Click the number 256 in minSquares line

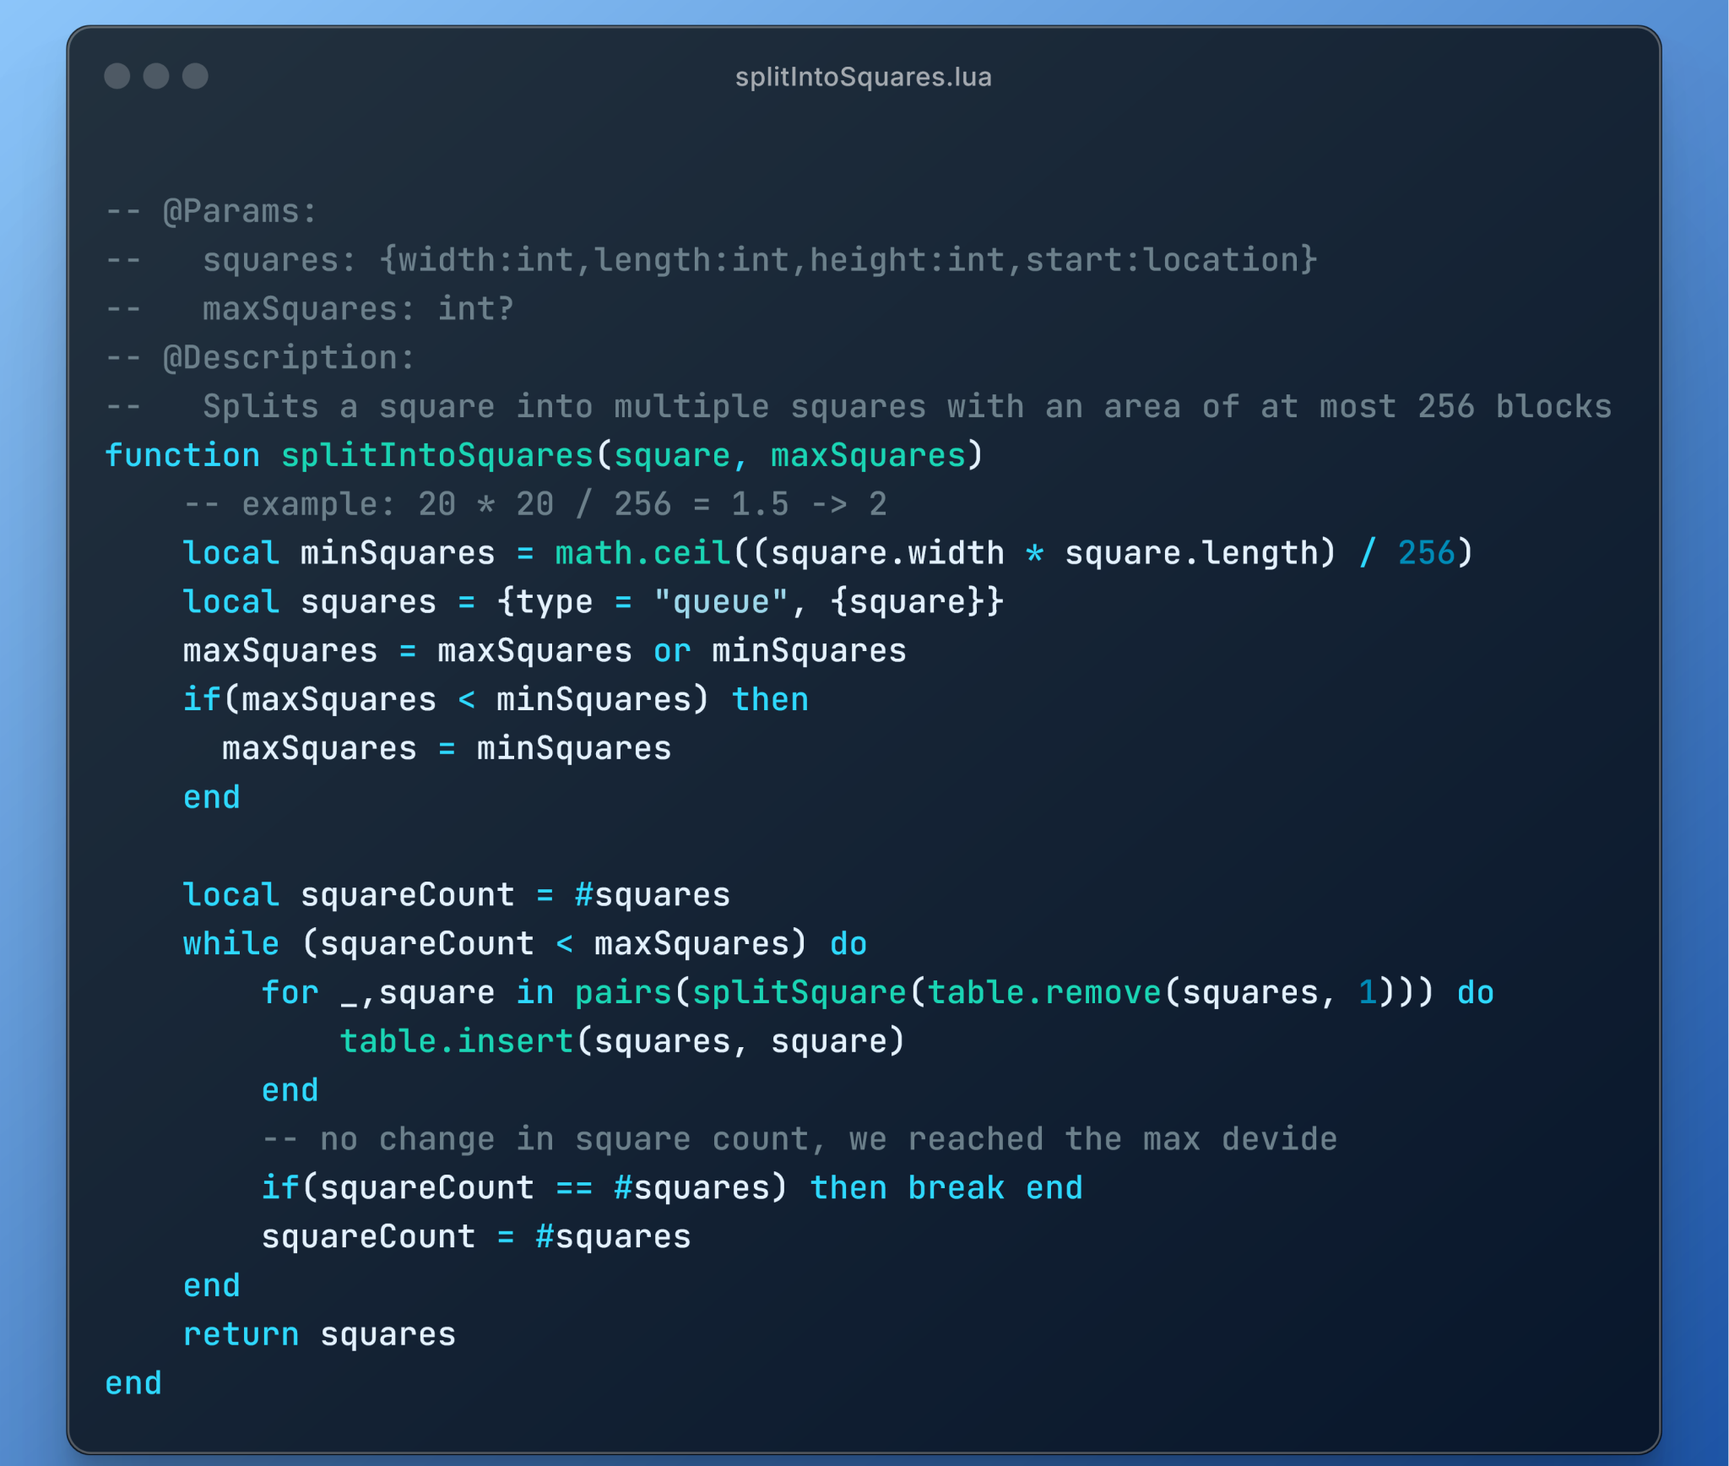(x=1426, y=553)
